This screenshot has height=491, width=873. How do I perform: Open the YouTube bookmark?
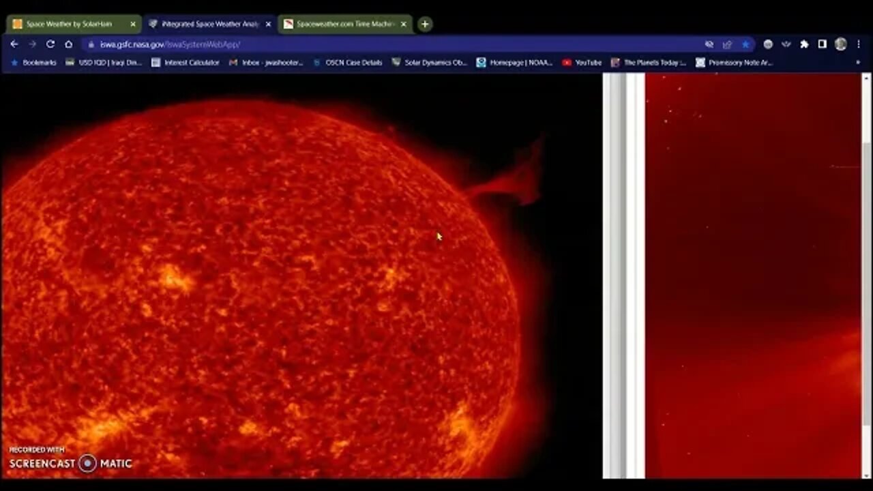click(x=582, y=63)
